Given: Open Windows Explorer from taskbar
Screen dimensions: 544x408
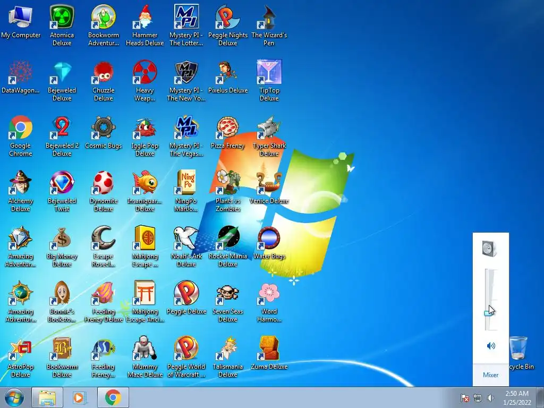Looking at the screenshot, I should click(47, 397).
